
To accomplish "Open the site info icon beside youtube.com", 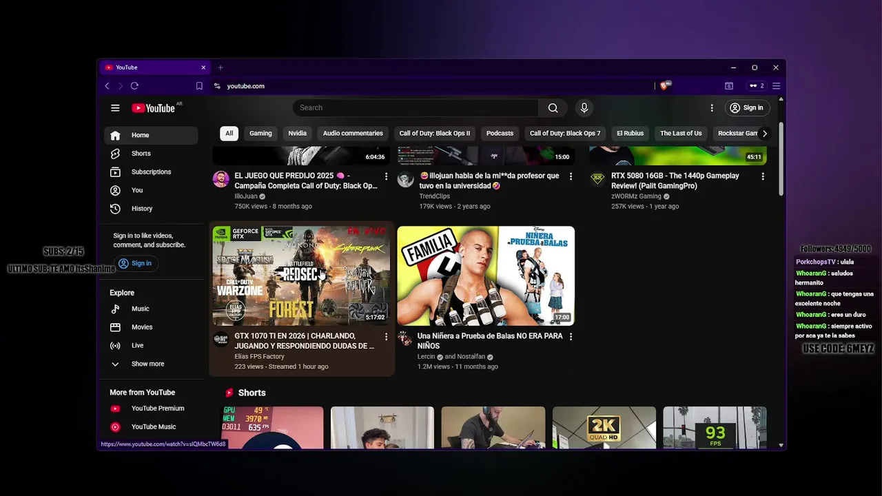I will (x=217, y=86).
